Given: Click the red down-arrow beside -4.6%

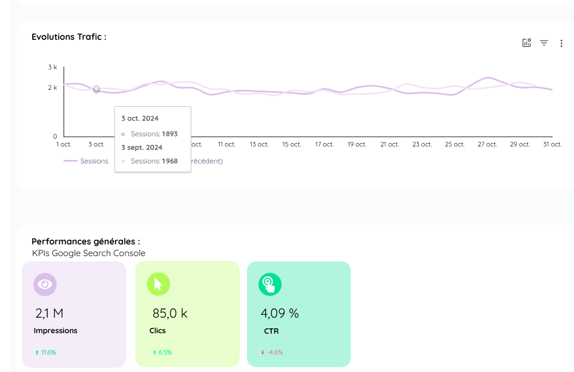Looking at the screenshot, I should coord(262,352).
